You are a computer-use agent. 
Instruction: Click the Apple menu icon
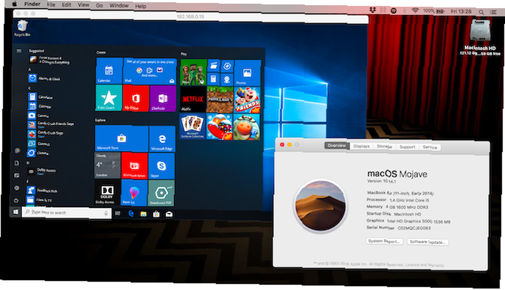pos(15,4)
